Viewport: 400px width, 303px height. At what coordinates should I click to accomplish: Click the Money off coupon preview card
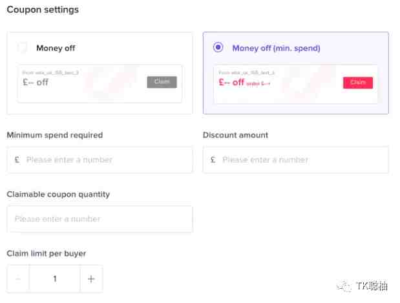pos(100,83)
